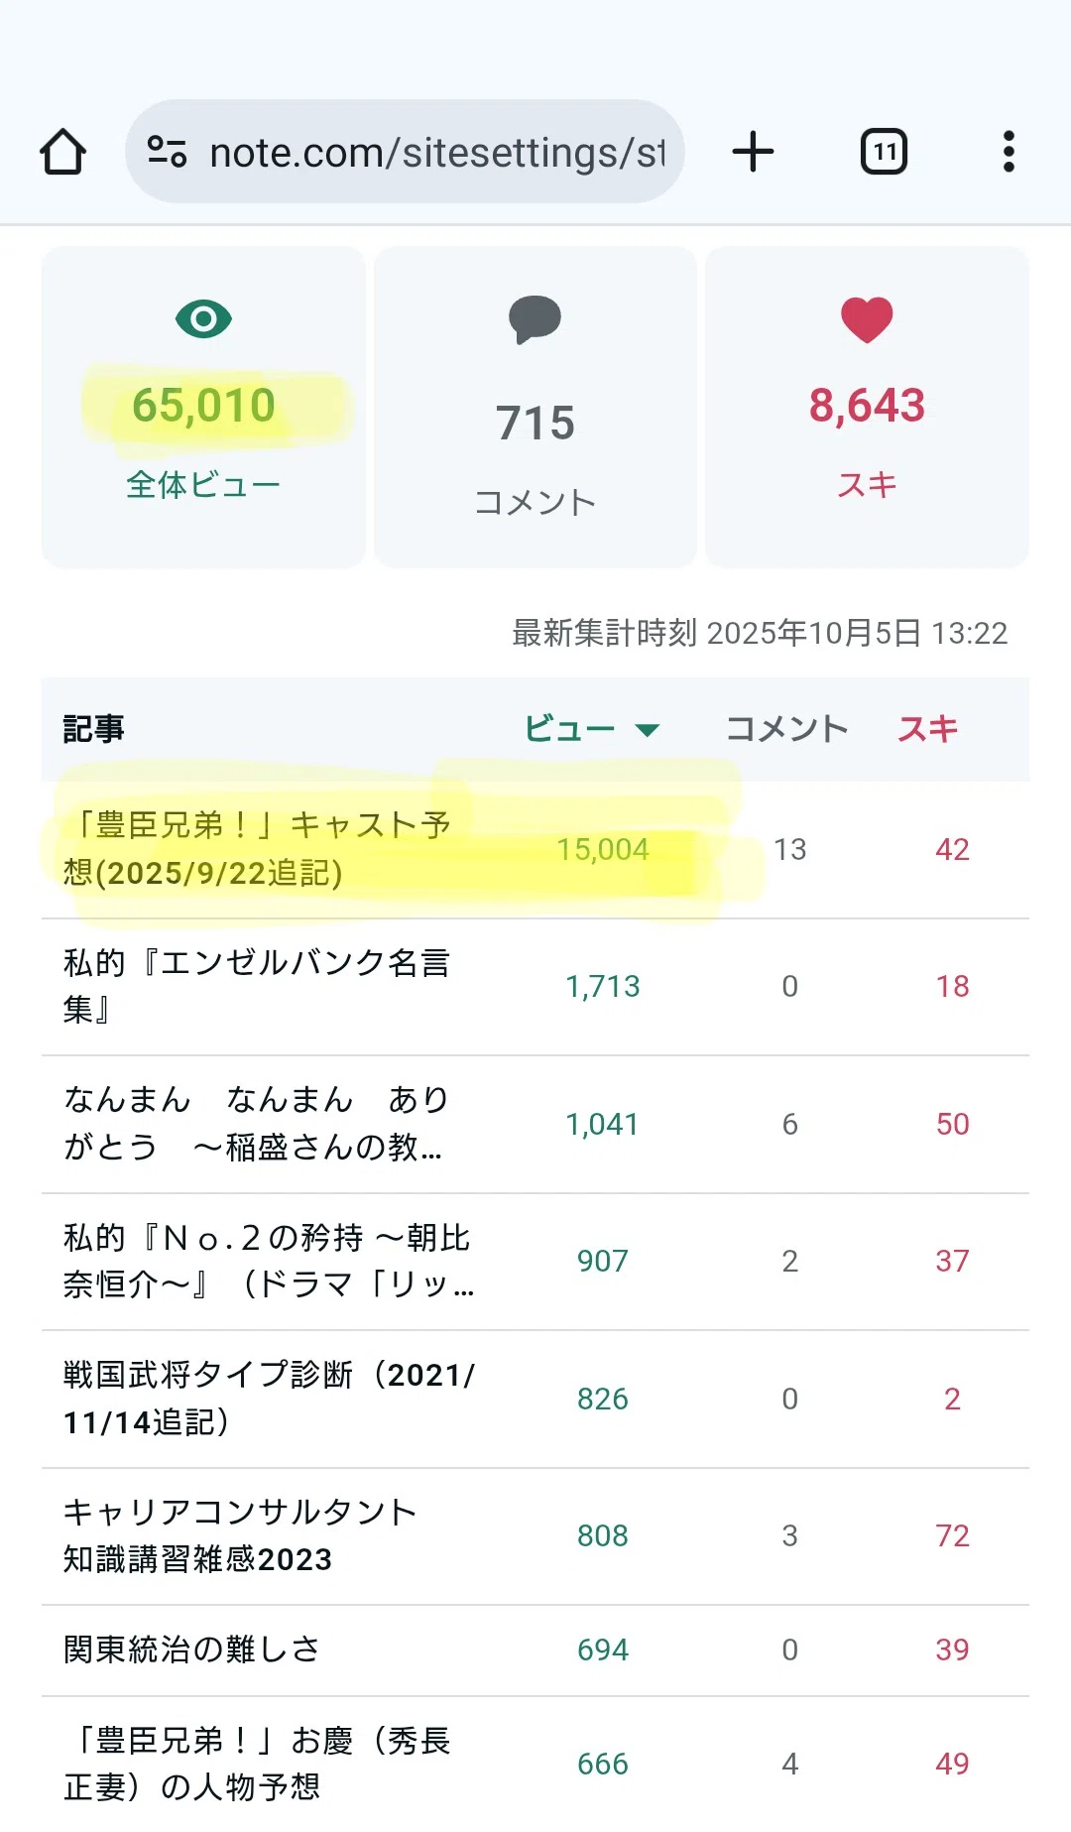The width and height of the screenshot is (1071, 1832).
Task: Open the browser three-dot menu
Action: [1009, 152]
